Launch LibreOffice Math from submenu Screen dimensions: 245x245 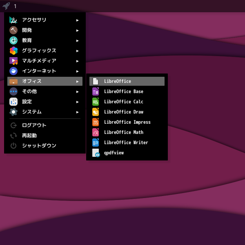click(127, 132)
